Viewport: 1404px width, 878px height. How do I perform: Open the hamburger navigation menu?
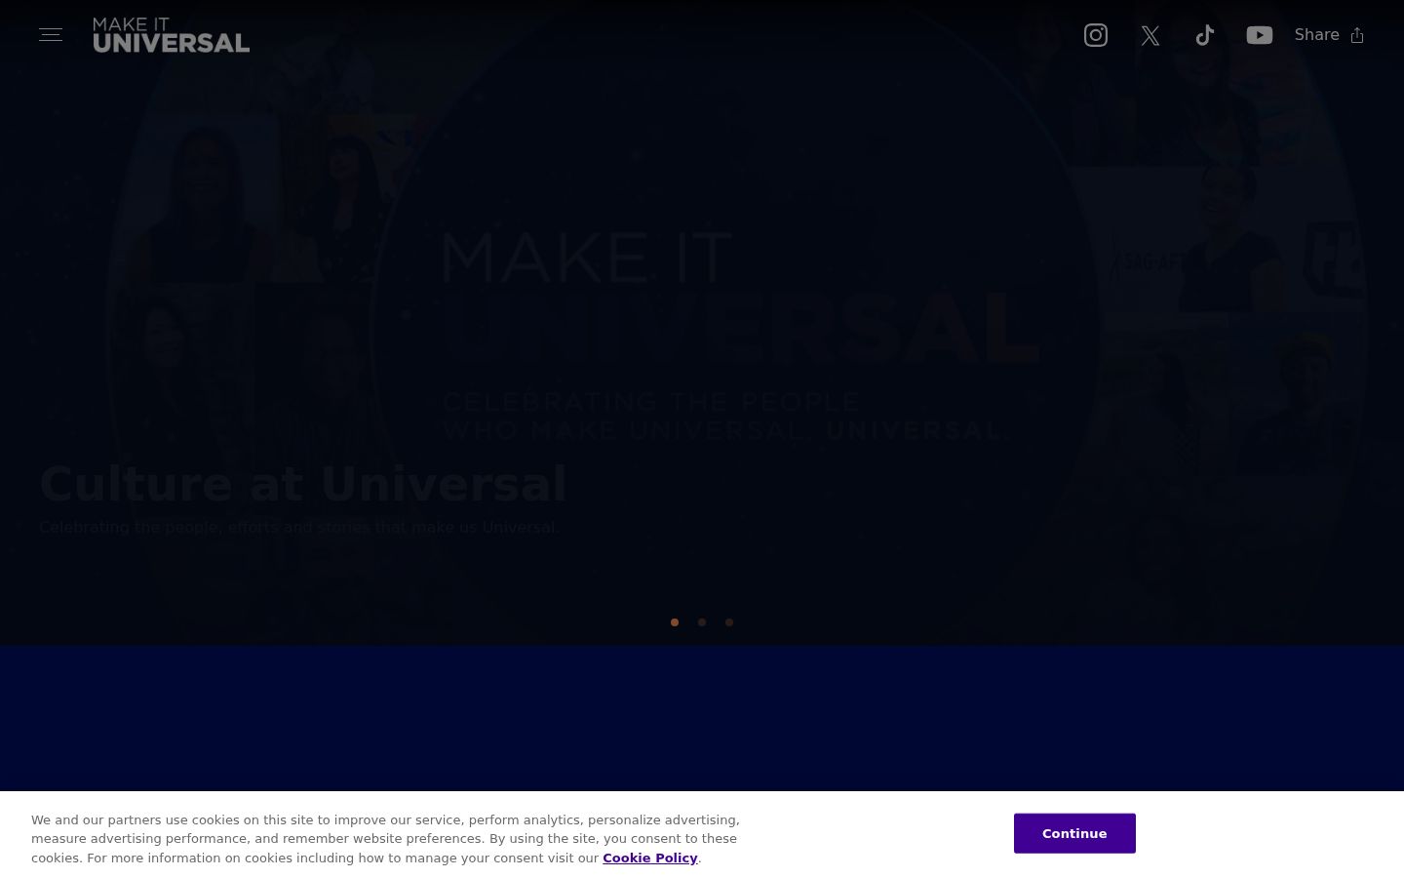tap(51, 35)
